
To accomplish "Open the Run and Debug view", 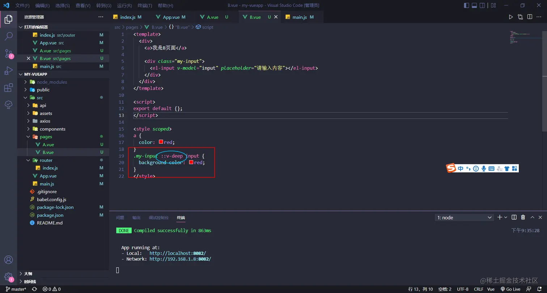I will click(8, 71).
